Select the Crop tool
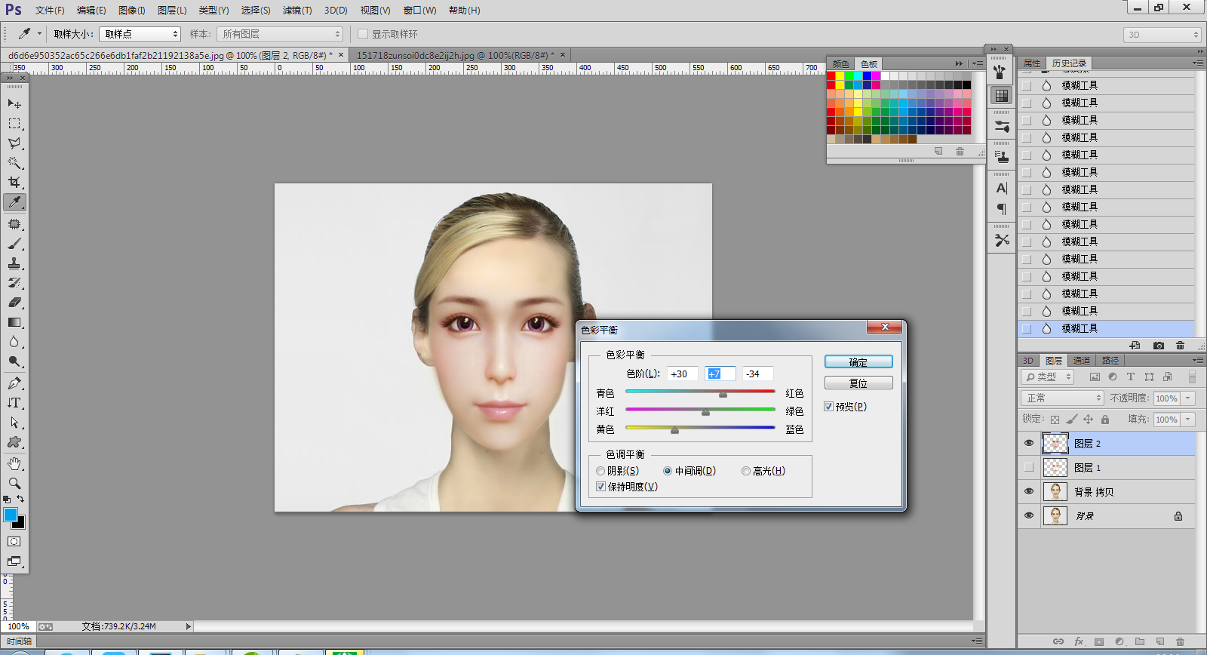 (14, 183)
